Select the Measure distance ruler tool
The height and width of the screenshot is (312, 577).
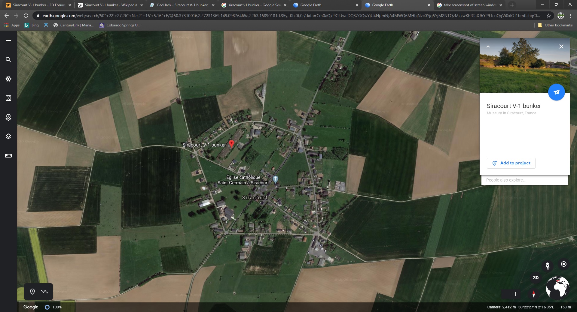click(8, 156)
